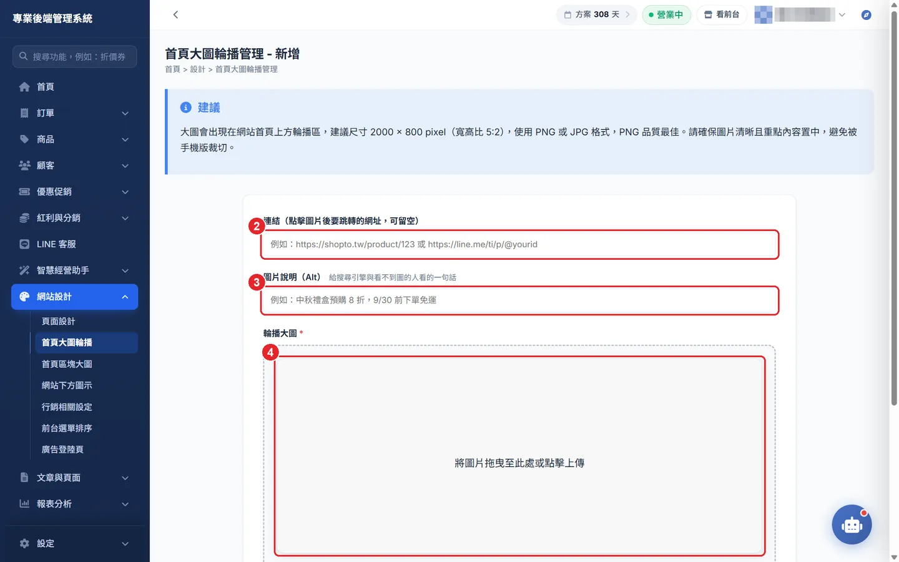Click the 首頁 breadcrumb link
The image size is (899, 562).
click(172, 69)
